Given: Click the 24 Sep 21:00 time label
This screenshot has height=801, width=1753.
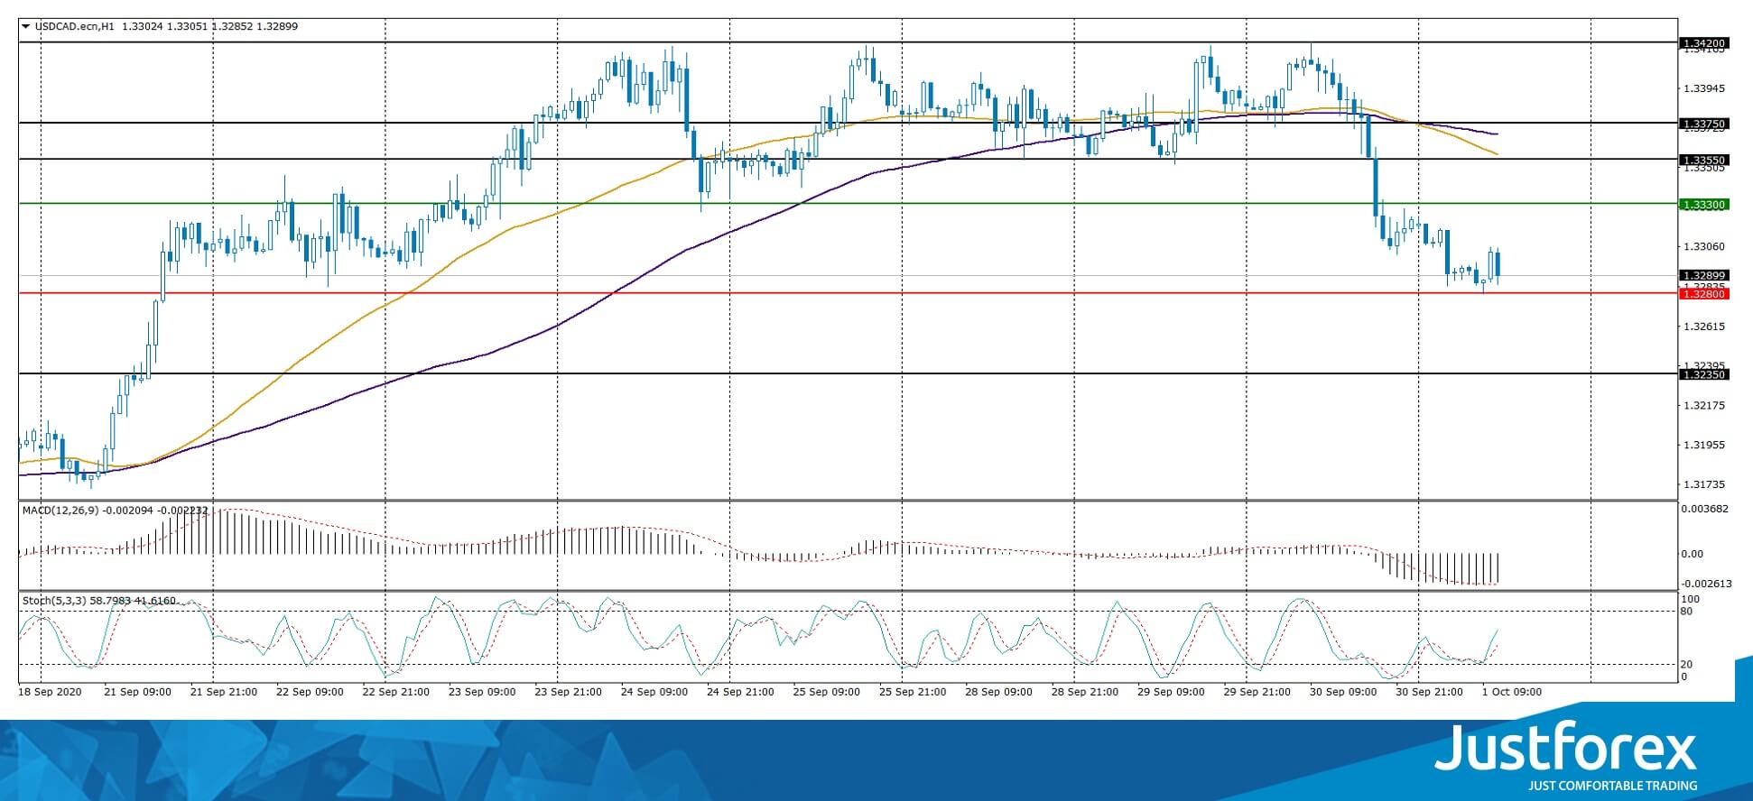Looking at the screenshot, I should (x=740, y=692).
